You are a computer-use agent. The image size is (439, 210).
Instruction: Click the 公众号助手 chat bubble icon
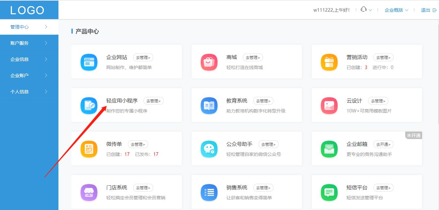pos(209,149)
